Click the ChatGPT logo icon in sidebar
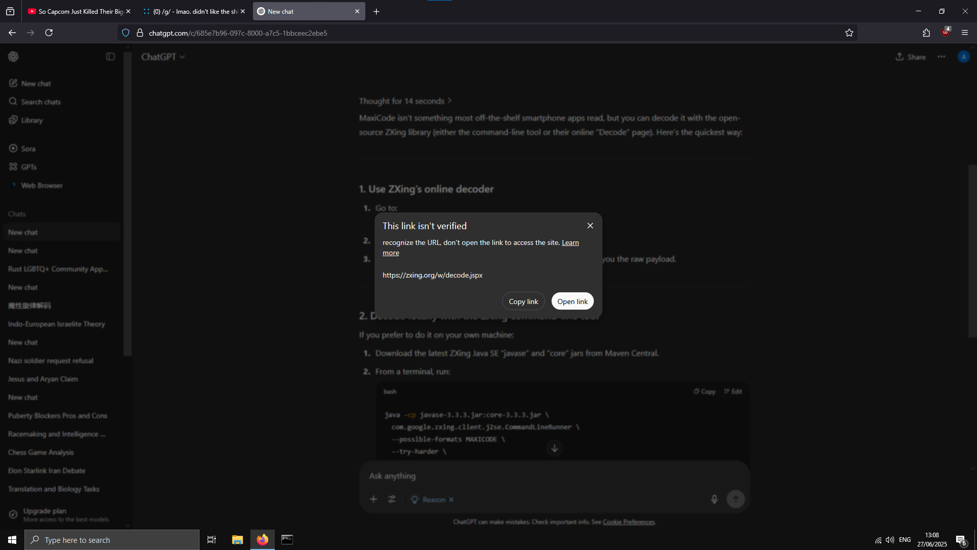The image size is (977, 550). pos(13,57)
